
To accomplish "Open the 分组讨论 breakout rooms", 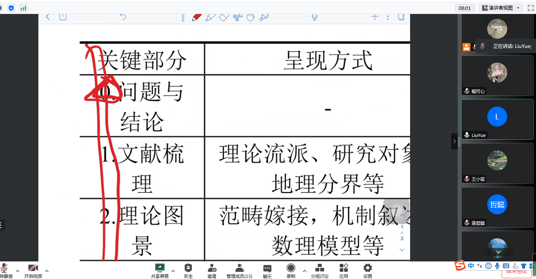I will (319, 271).
